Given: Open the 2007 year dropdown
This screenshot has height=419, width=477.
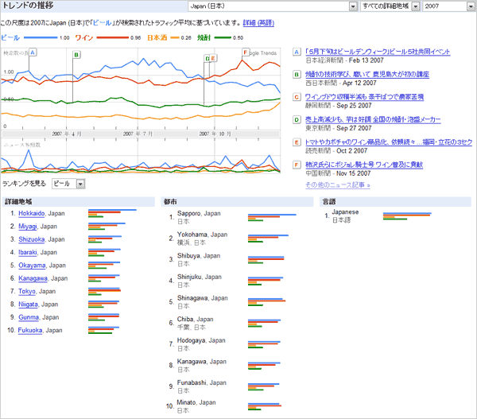Looking at the screenshot, I should (x=448, y=6).
